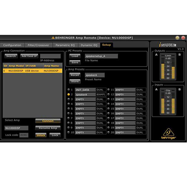Click the Behringer triangle icon in title bar
This screenshot has height=187, width=187.
[53, 38]
